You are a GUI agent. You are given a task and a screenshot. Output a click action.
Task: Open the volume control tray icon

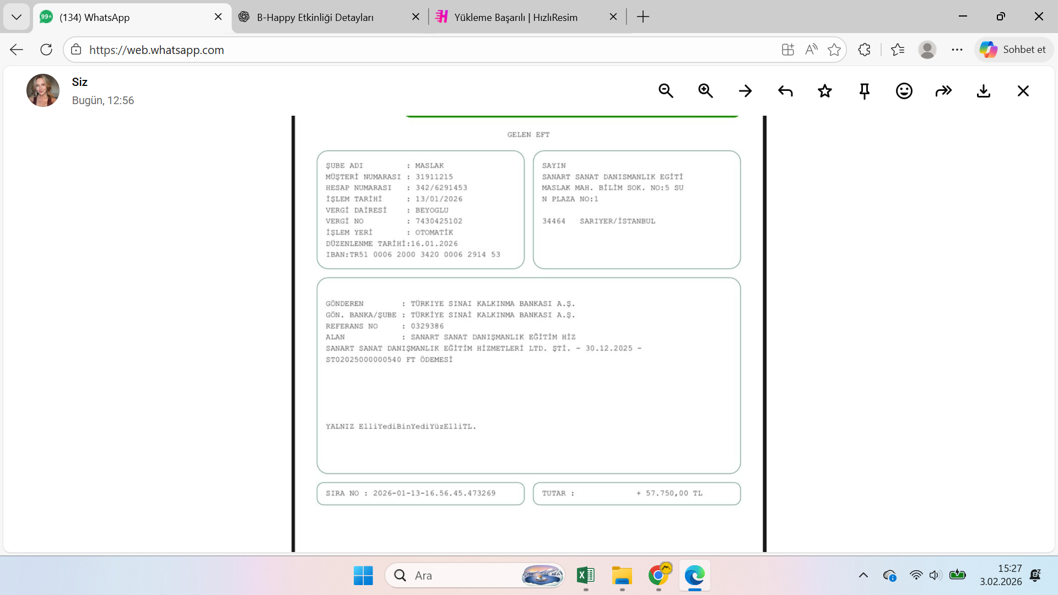pos(936,576)
